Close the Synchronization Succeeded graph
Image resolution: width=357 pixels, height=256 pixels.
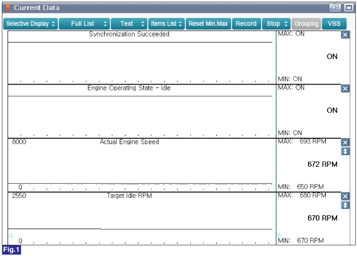pyautogui.click(x=345, y=35)
